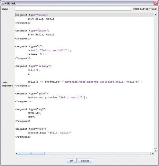This screenshot has width=159, height=166.
Task: Click the segment type="batch" line
Action: (x=32, y=31)
